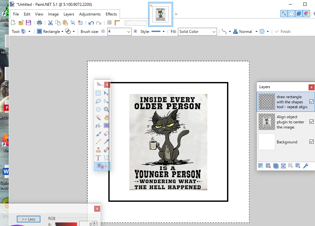Toggle visibility of draw rectangle layer
315x226 pixels.
pos(311,102)
